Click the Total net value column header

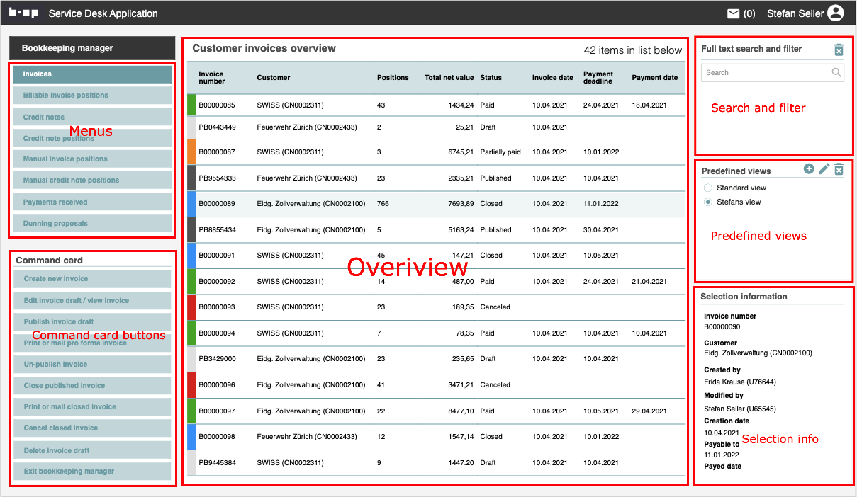(449, 78)
